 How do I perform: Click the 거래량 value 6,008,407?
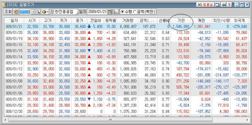click(x=128, y=26)
